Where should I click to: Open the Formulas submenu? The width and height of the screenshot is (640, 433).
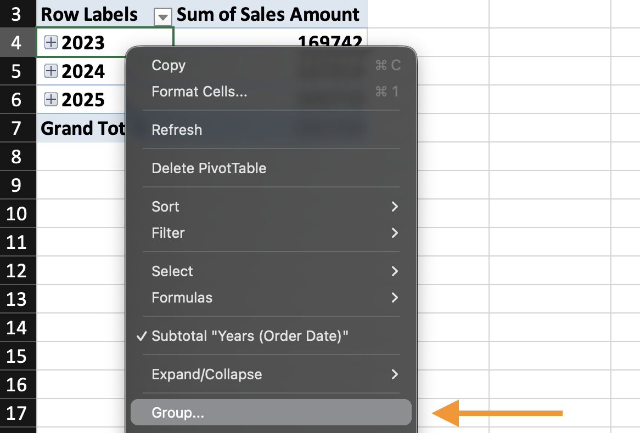point(182,298)
